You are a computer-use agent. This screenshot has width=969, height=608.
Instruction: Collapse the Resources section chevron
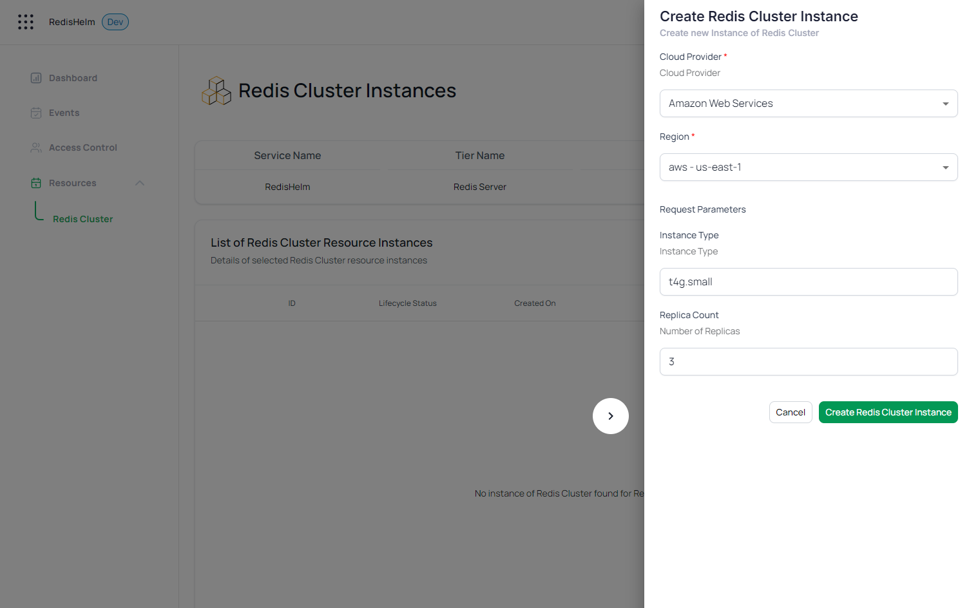coord(140,183)
